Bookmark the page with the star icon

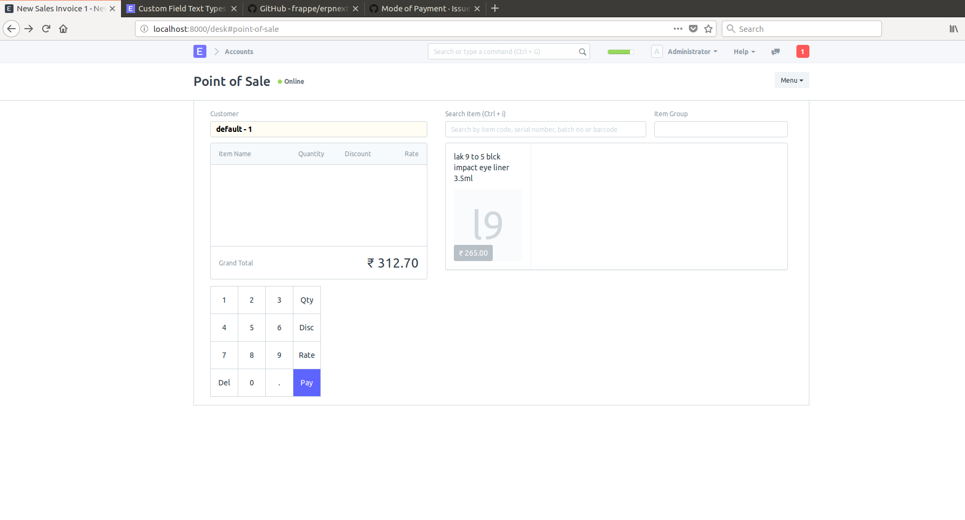(x=708, y=29)
